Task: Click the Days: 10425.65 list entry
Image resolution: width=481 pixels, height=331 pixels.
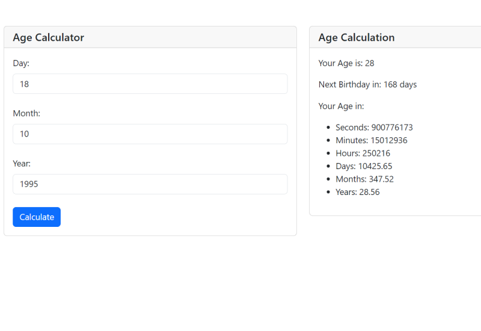Action: [x=364, y=166]
